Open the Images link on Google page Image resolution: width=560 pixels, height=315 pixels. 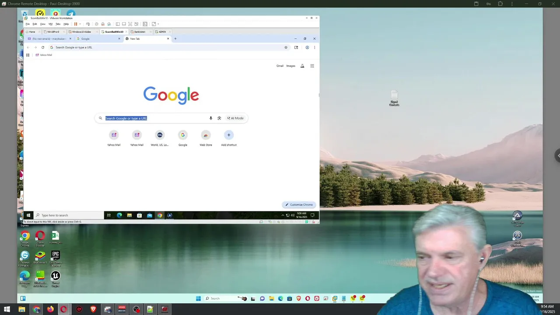pyautogui.click(x=291, y=66)
